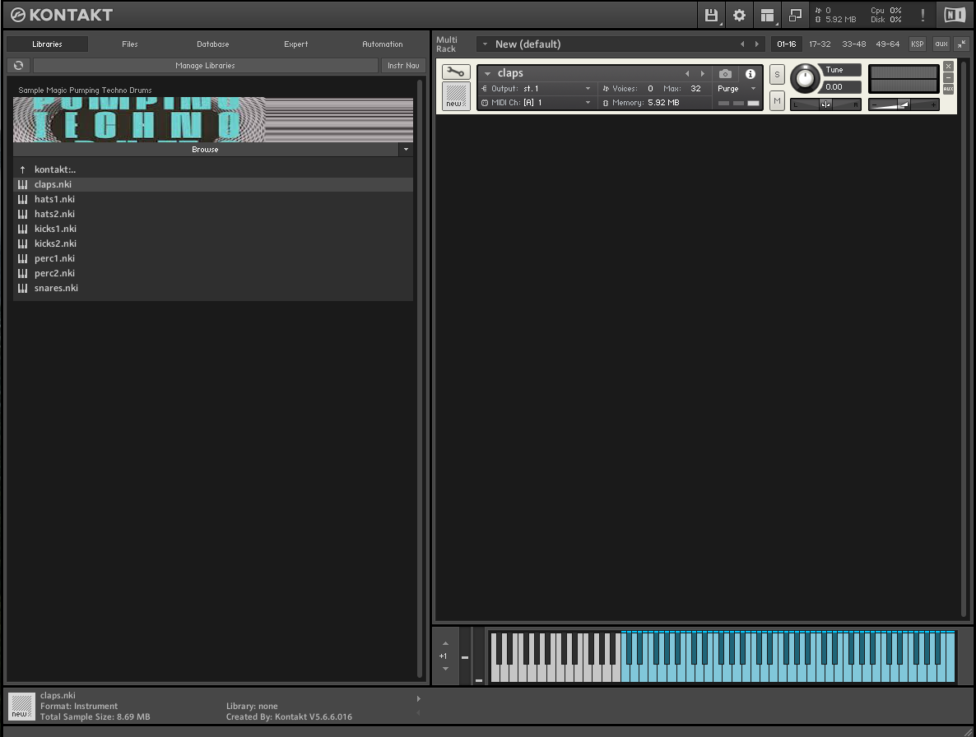The image size is (976, 737).
Task: Open the Multi Rack name dropdown arrow
Action: coord(485,44)
